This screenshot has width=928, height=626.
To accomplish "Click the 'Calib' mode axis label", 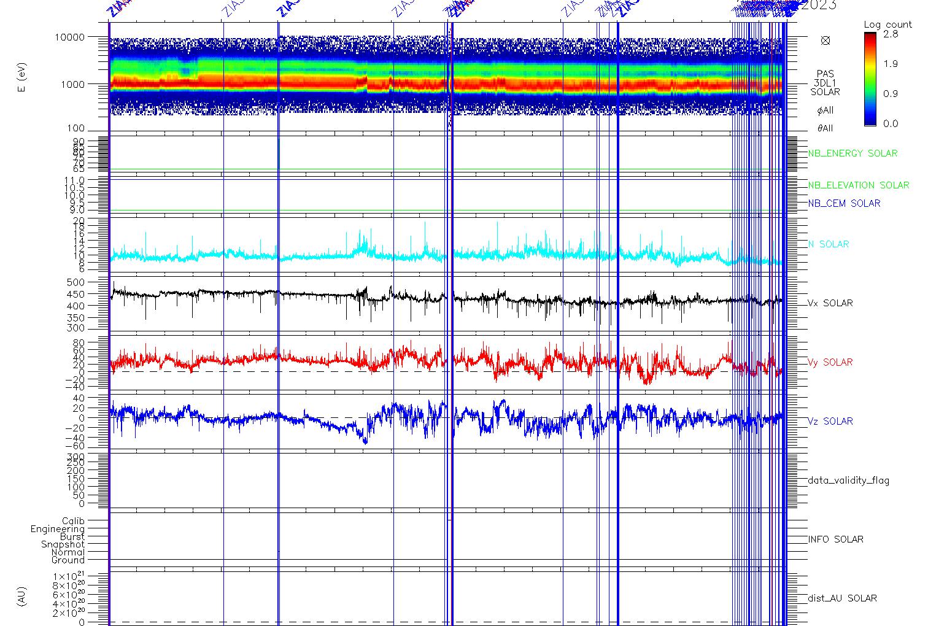I will 73,521.
